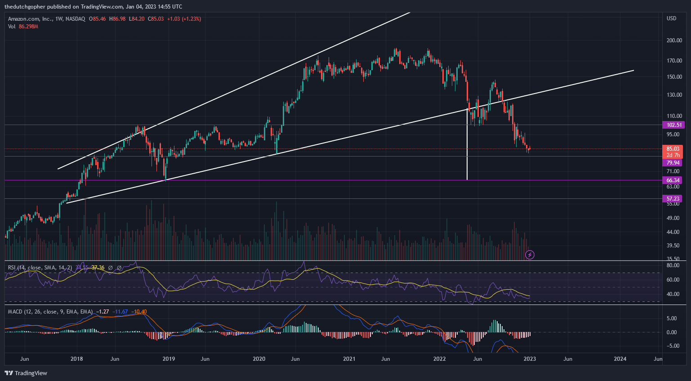Click the 80.00 level on RSI axis
691x381 pixels.
tap(673, 265)
